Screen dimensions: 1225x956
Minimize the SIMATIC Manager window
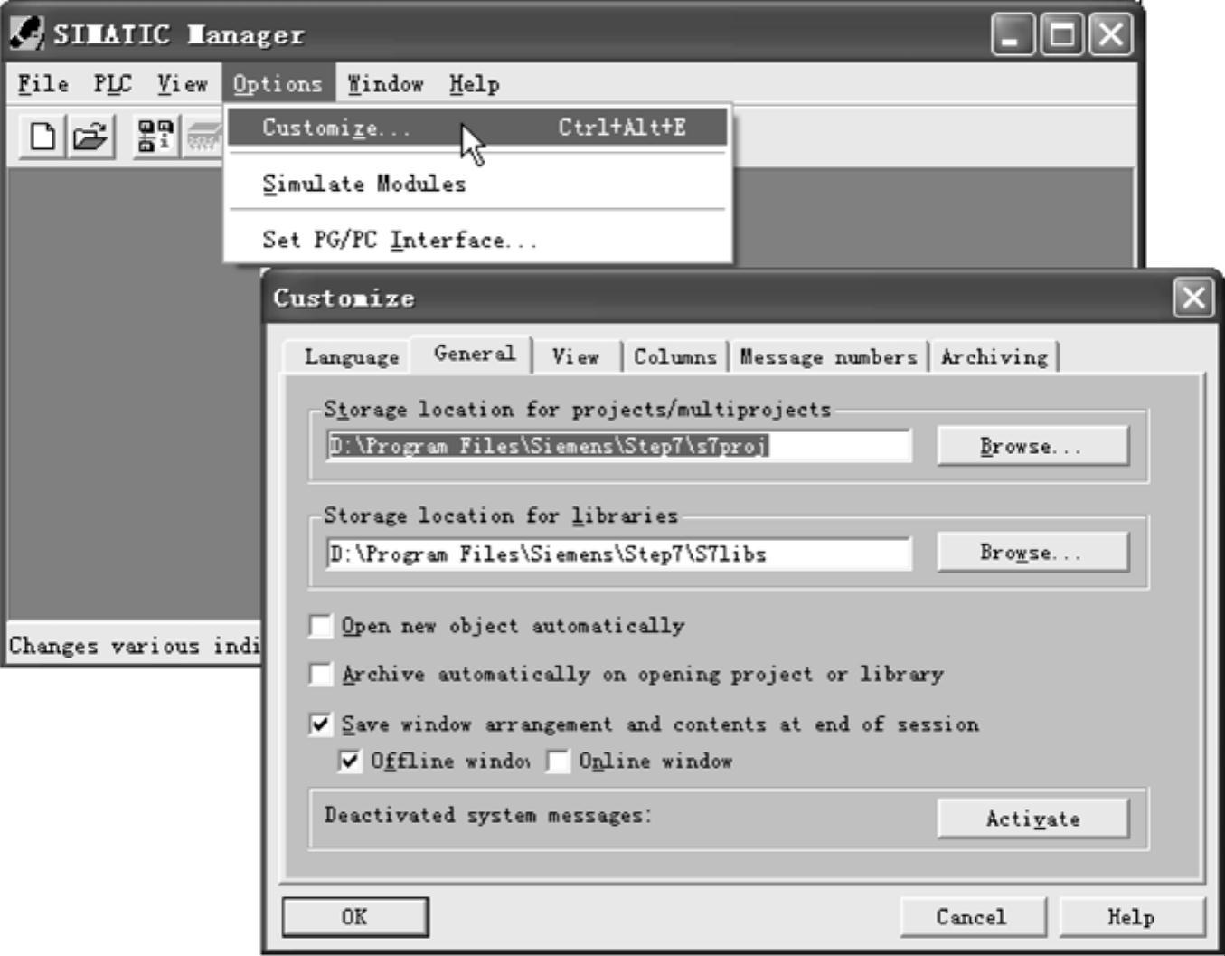coord(1013,35)
